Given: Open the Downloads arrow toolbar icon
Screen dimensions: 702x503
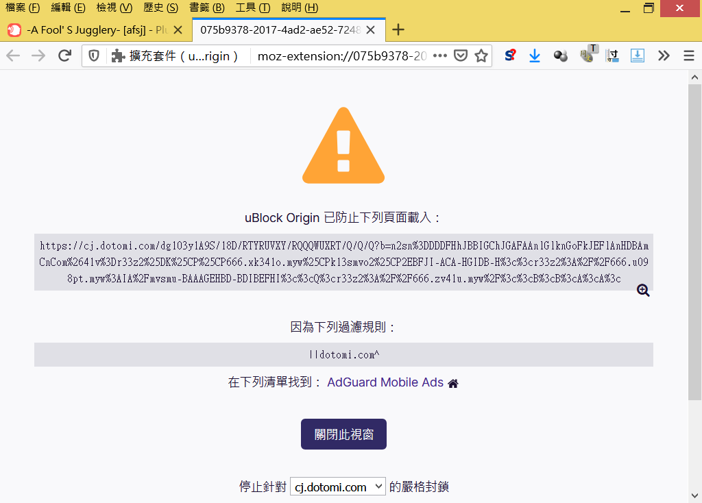Looking at the screenshot, I should tap(535, 56).
